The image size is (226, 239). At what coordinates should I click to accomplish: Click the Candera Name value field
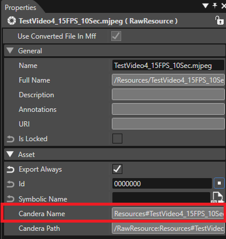pos(168,214)
